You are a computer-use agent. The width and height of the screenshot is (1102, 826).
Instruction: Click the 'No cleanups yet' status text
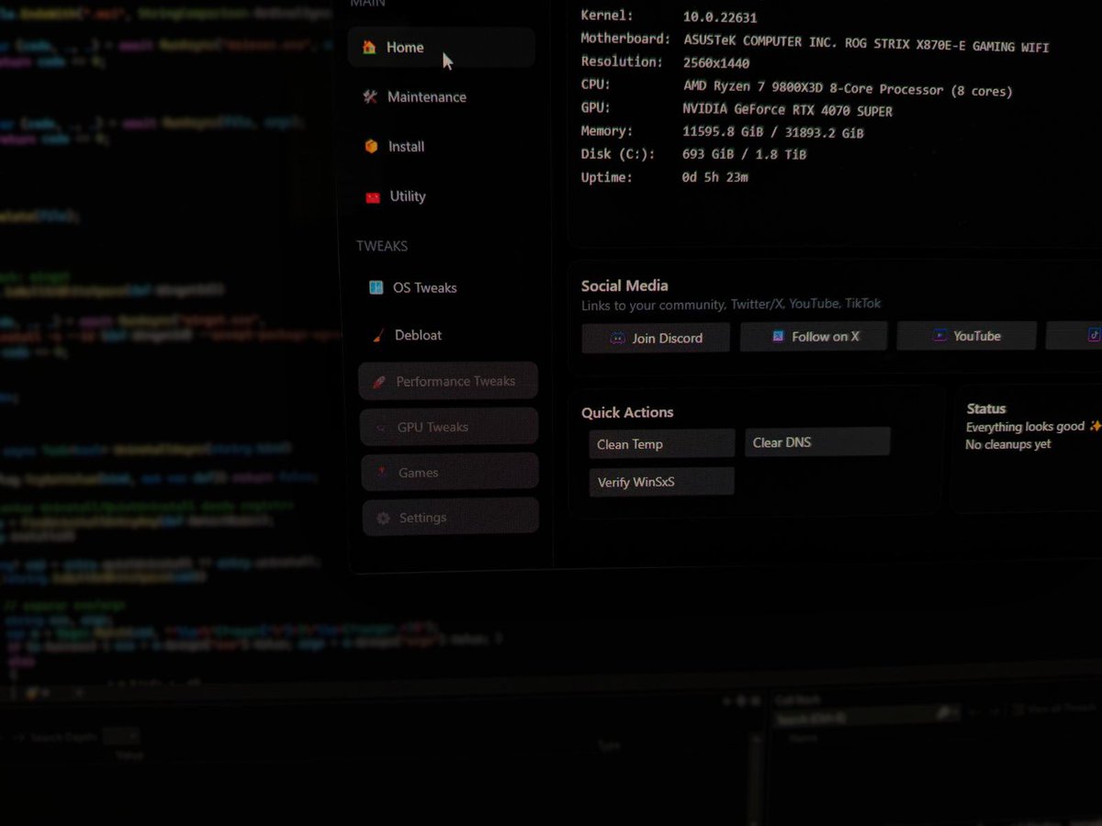pyautogui.click(x=1008, y=444)
